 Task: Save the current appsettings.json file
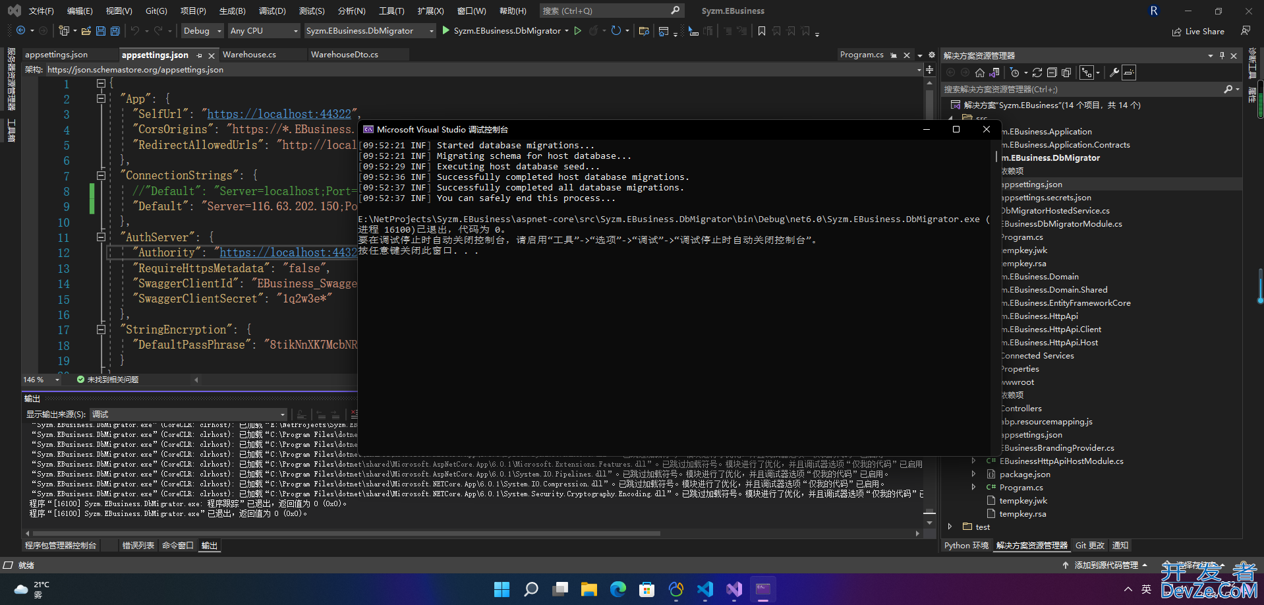[101, 31]
